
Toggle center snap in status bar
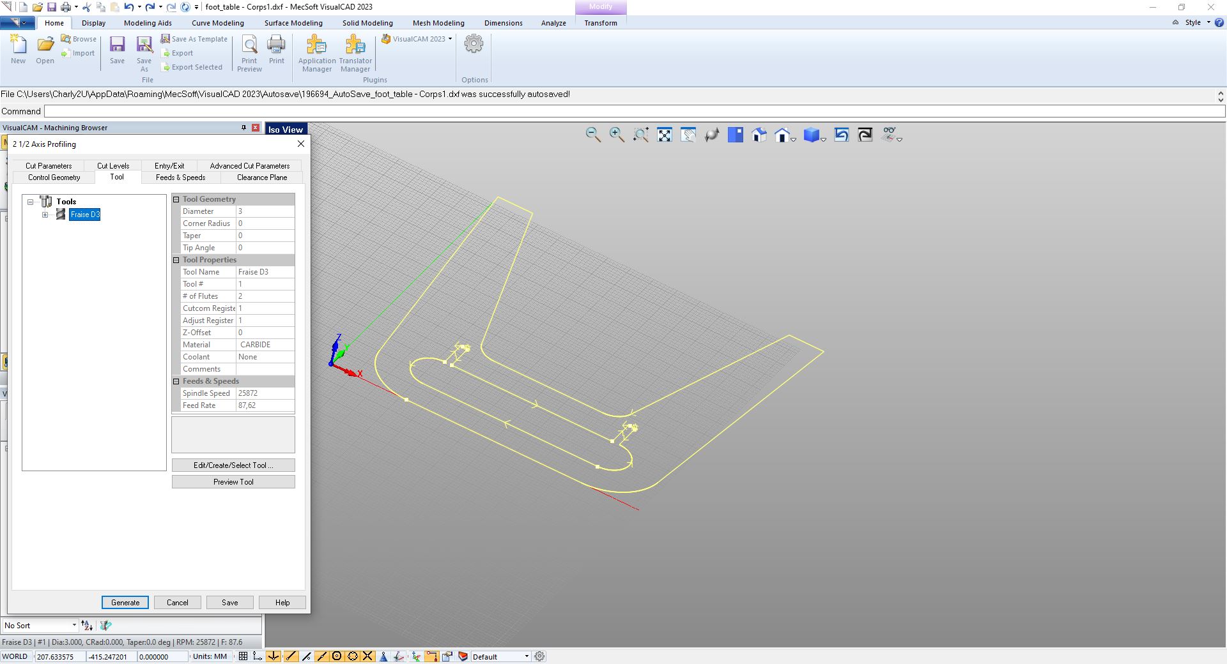click(337, 656)
